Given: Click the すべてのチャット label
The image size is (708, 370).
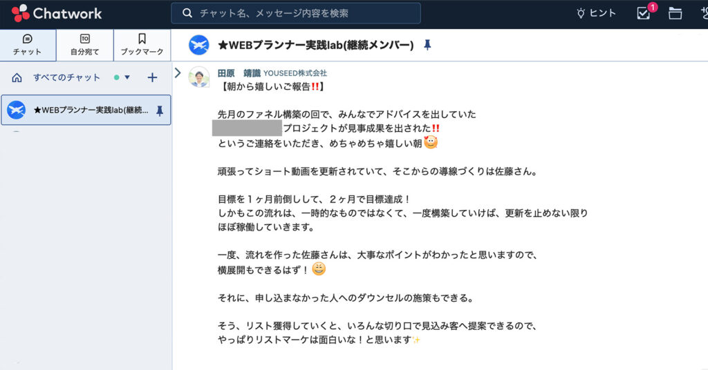Looking at the screenshot, I should point(66,77).
